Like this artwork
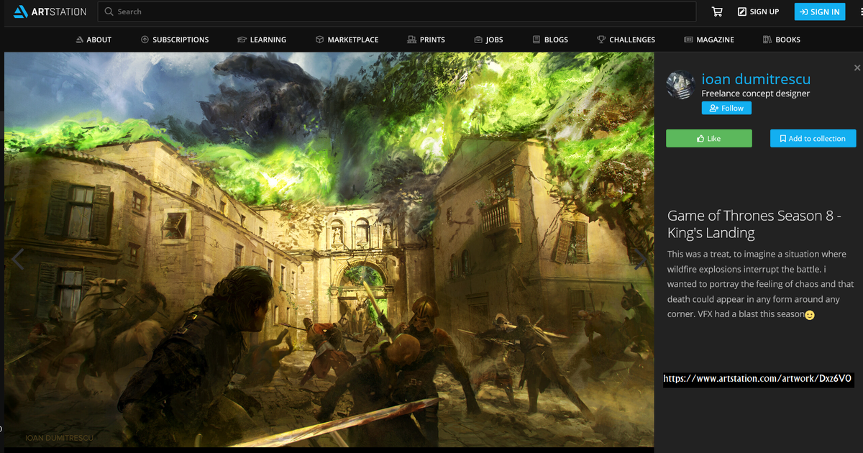863x453 pixels. click(x=709, y=138)
